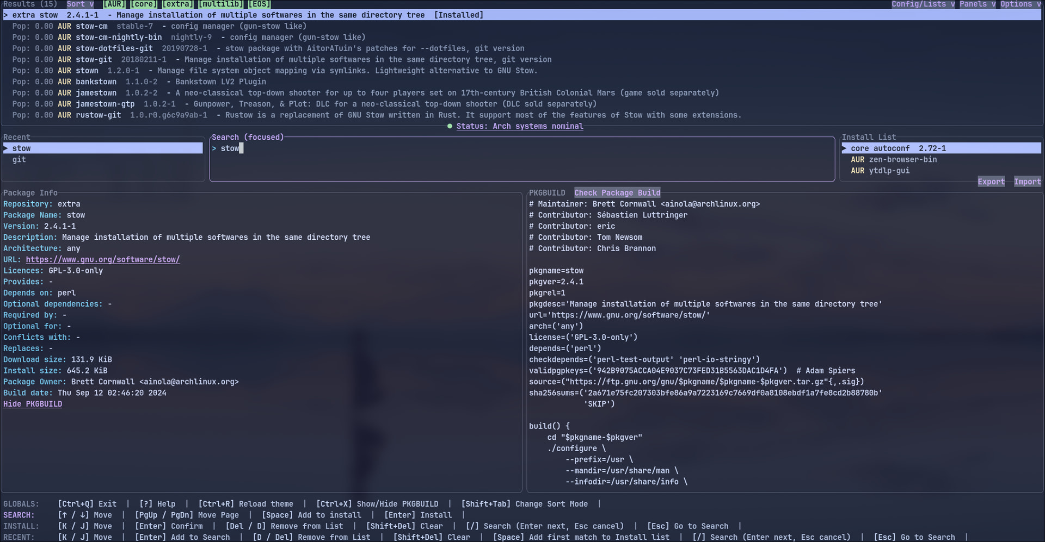Open the GNU stow URL link
Viewport: 1045px width, 542px height.
(x=102, y=259)
